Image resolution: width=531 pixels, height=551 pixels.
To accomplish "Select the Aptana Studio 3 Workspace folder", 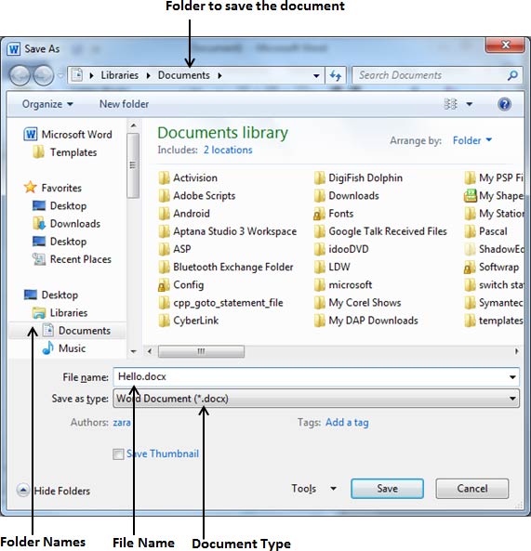I will coord(228,231).
